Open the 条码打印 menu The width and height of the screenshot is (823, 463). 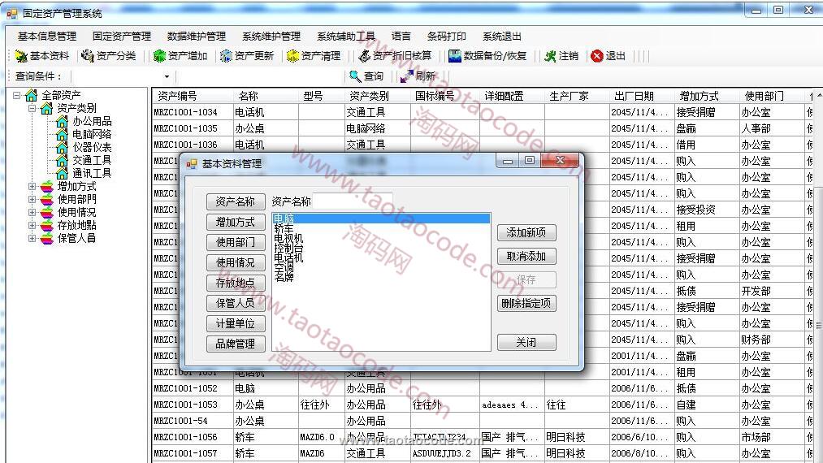point(446,37)
